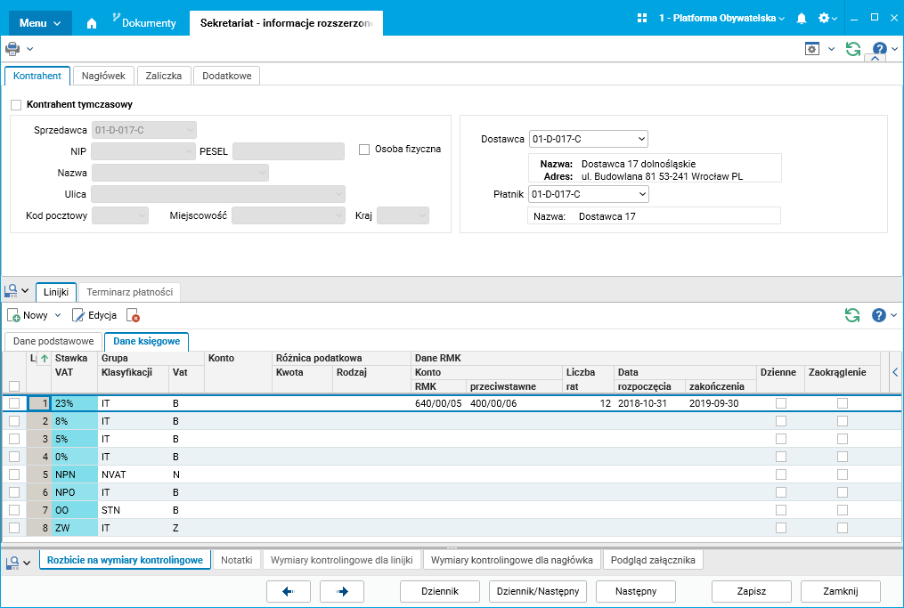Select the row with 8% VAT rate

64,421
